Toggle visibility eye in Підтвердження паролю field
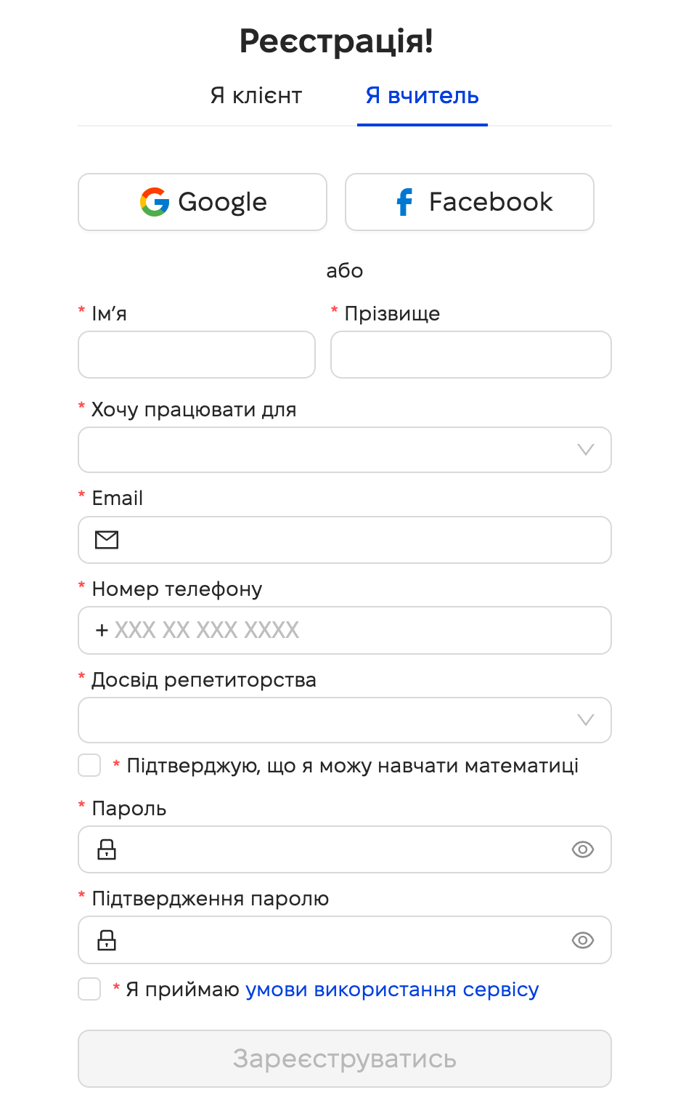The image size is (694, 1119). (582, 940)
